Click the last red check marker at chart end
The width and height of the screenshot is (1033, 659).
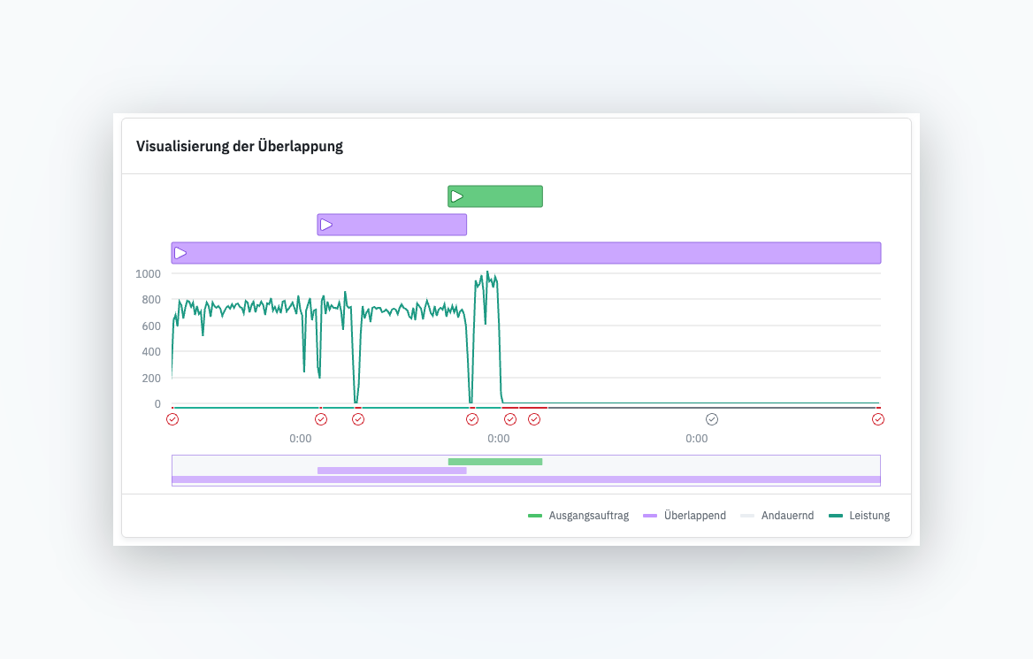pyautogui.click(x=878, y=419)
